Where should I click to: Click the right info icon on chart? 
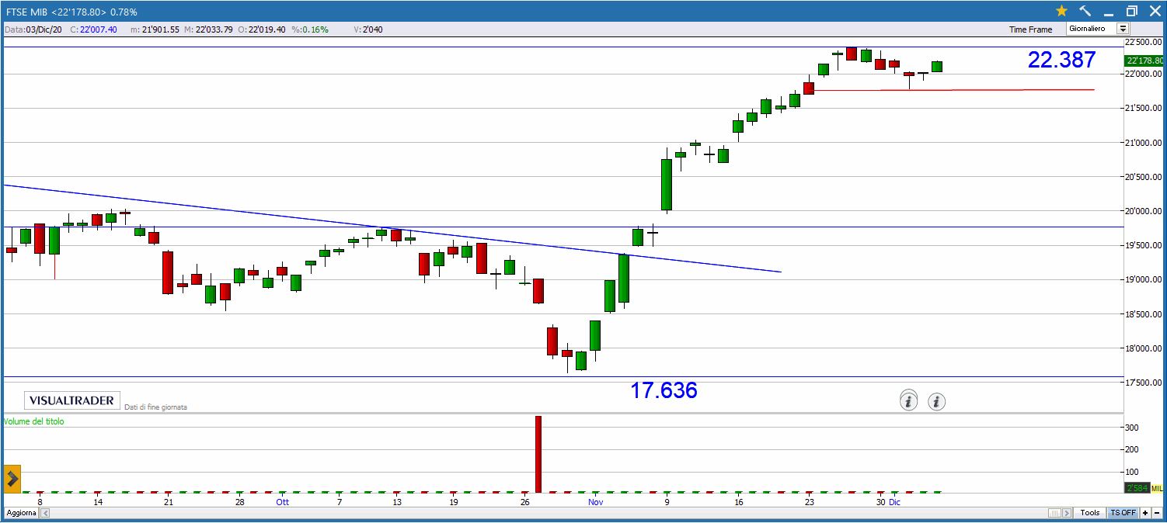[937, 401]
